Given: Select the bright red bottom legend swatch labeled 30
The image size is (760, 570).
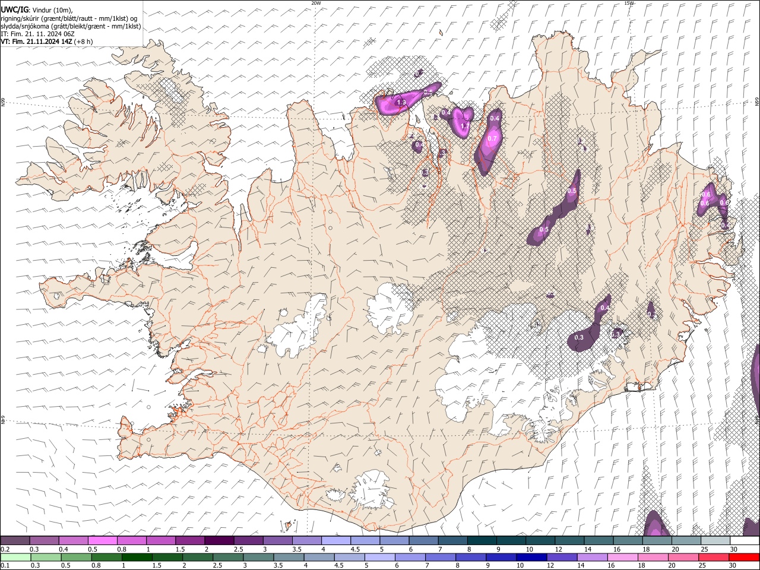Looking at the screenshot, I should tap(745, 557).
